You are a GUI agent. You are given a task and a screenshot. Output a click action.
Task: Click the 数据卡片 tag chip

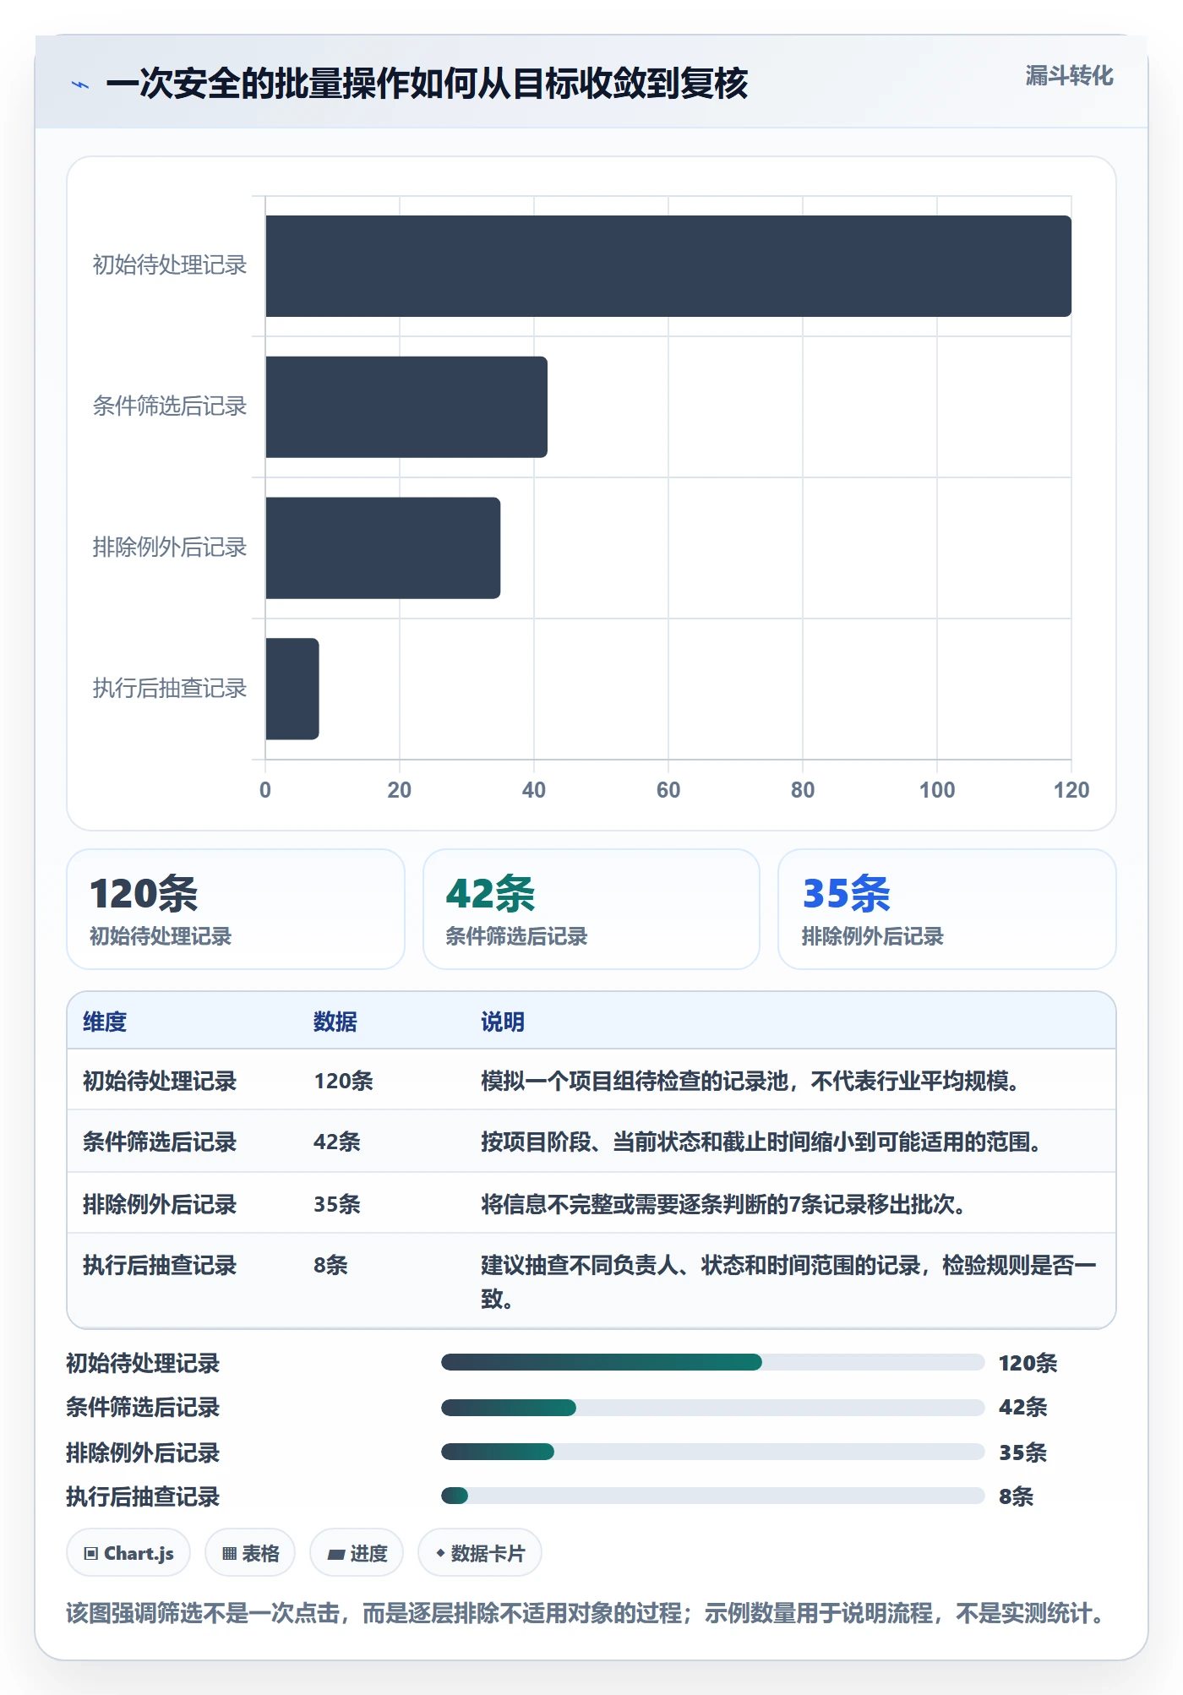pyautogui.click(x=480, y=1553)
